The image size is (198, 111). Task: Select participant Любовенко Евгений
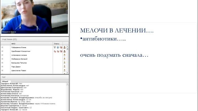coord(19,59)
